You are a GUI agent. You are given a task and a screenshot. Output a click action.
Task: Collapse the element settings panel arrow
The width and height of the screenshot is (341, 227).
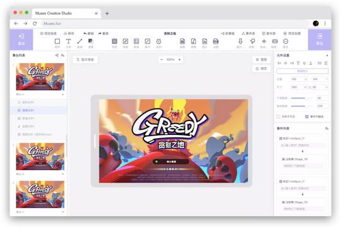[327, 55]
